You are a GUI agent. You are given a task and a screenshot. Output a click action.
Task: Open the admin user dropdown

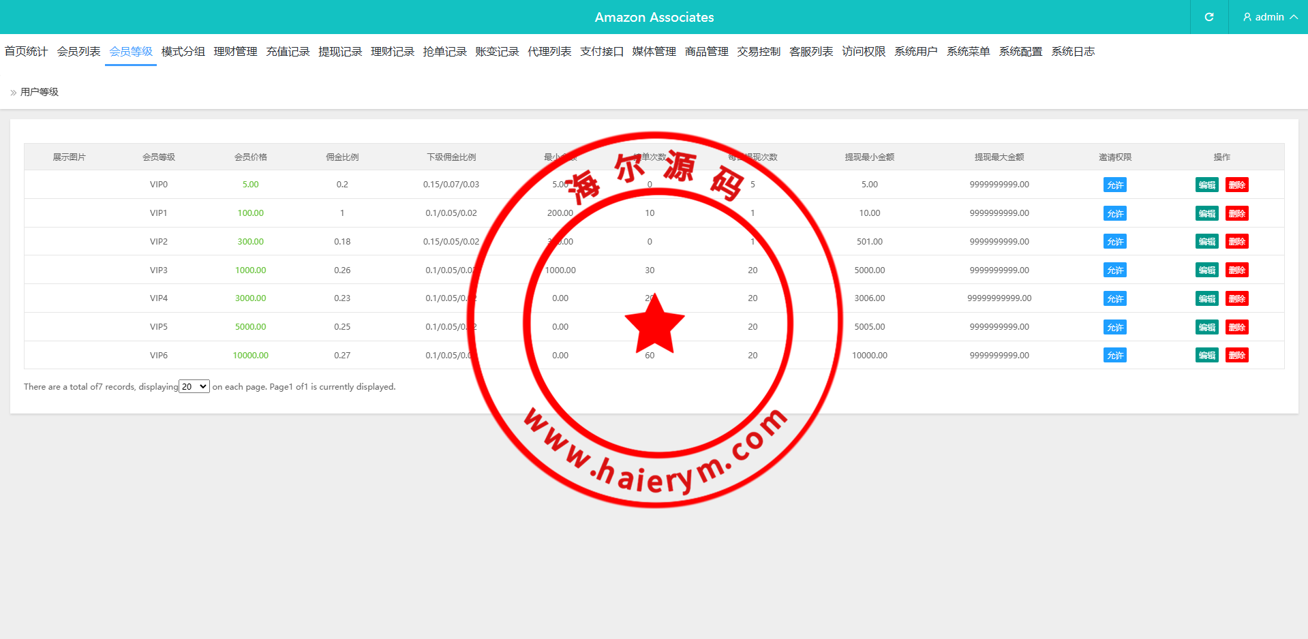coord(1268,17)
